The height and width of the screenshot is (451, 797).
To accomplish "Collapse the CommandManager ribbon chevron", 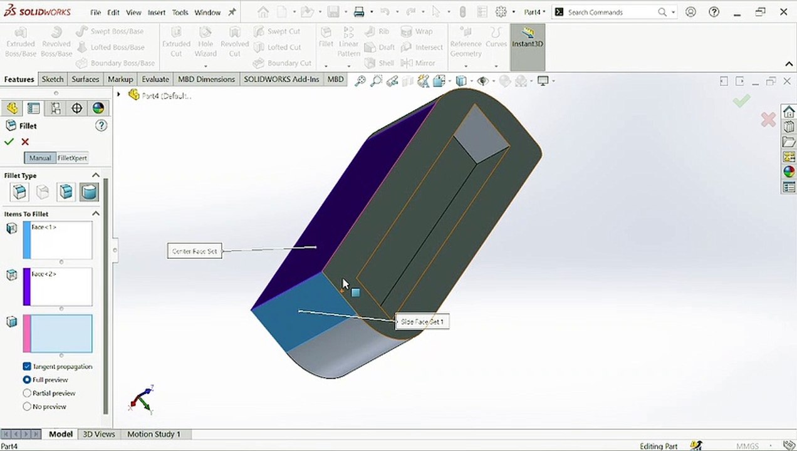I will point(789,64).
